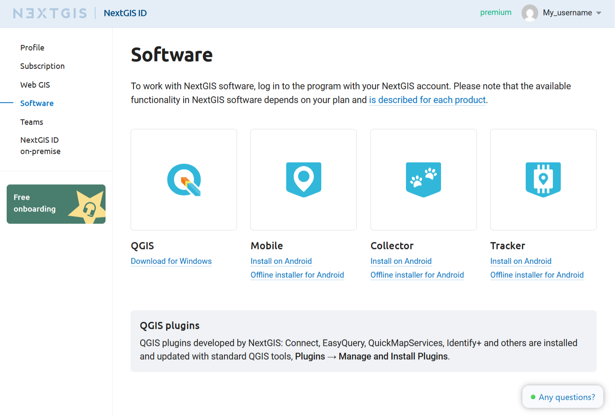Click the QGIS logo icon

click(184, 180)
